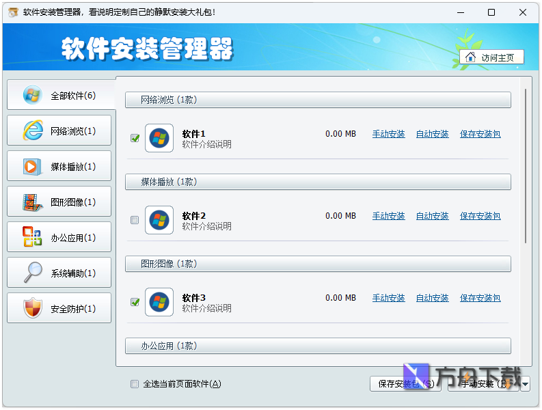Collapse the 网络浏览 (1款) section header
This screenshot has height=410, width=542.
(318, 100)
